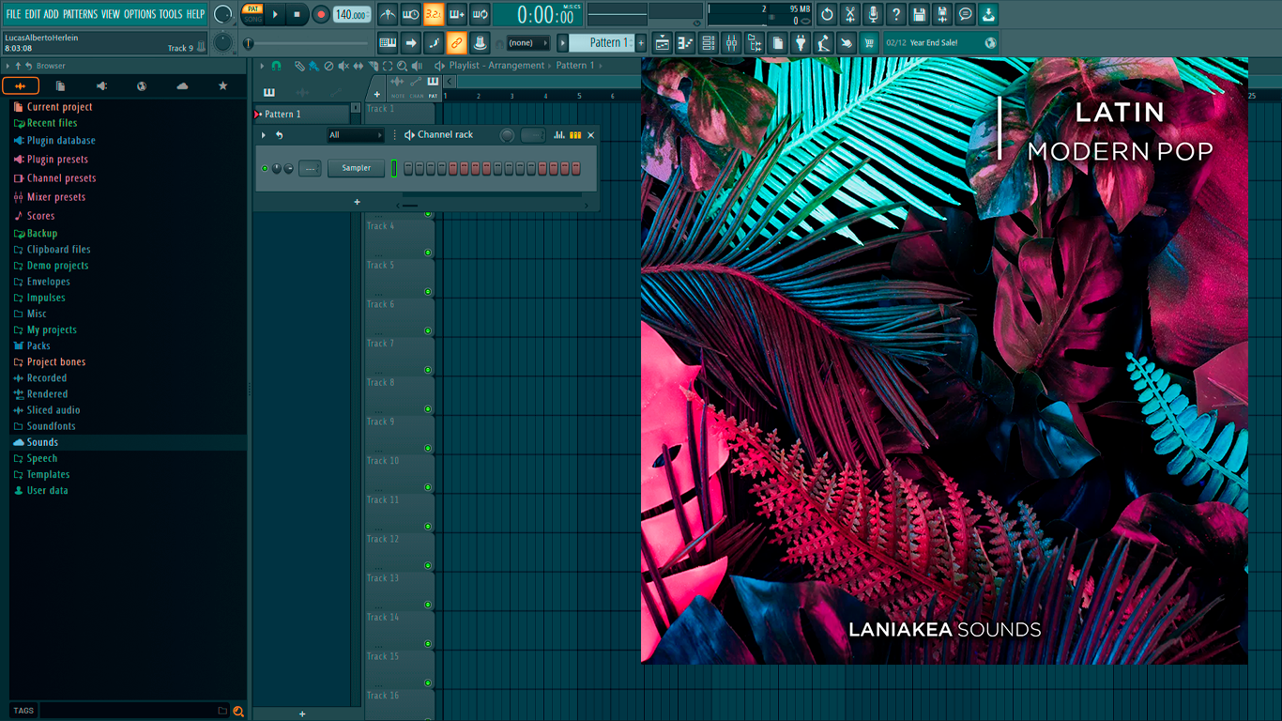Toggle typing keyboard to piano
The image size is (1282, 721).
coord(388,42)
